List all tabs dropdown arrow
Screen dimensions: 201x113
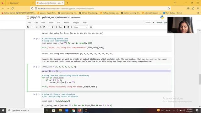pos(175,3)
